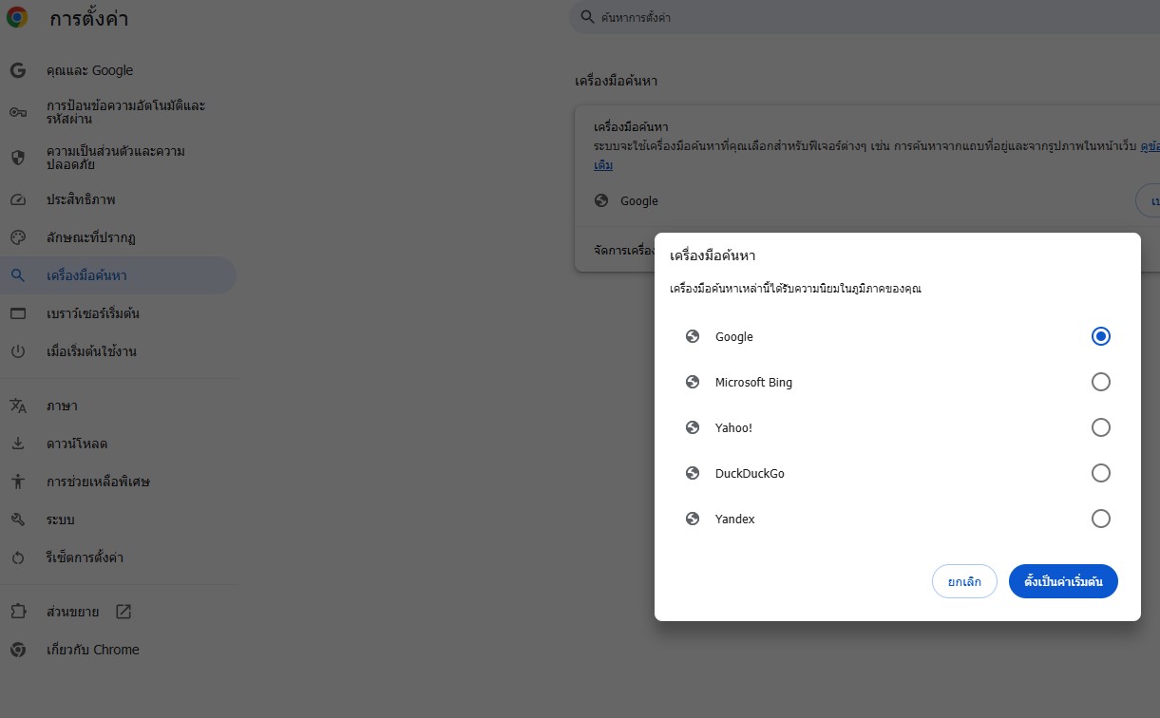Viewport: 1160px width, 718px height.
Task: Select เครื่องมือค้นหา in sidebar
Action: (118, 275)
